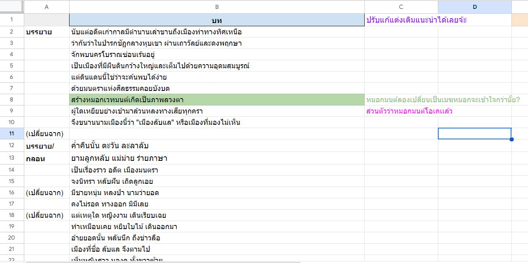Screen dimensions: 528x263
Task: Select cell A11 with (เปลี่ยนฉาก)
Action: tap(44, 134)
